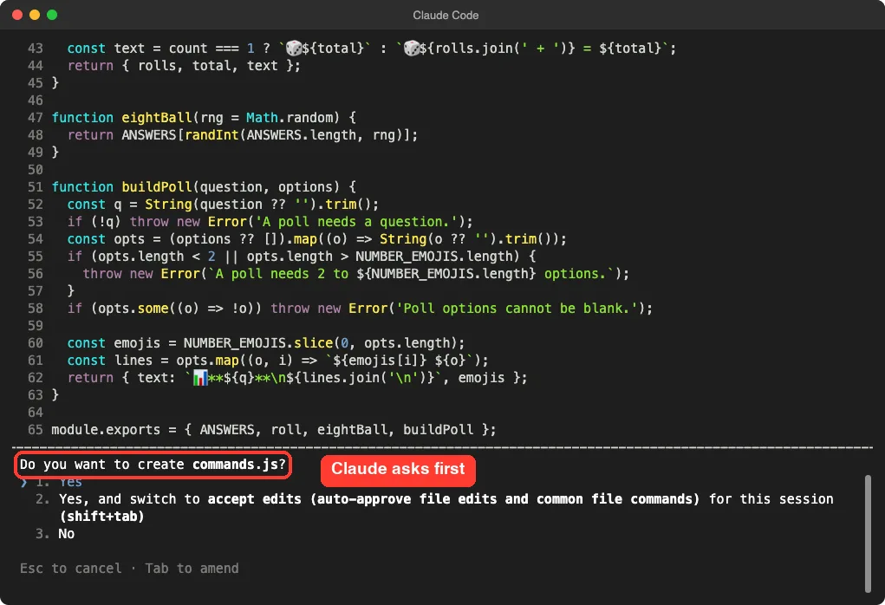Click 'function eightBall' on line 47
The image size is (885, 605).
(x=122, y=117)
